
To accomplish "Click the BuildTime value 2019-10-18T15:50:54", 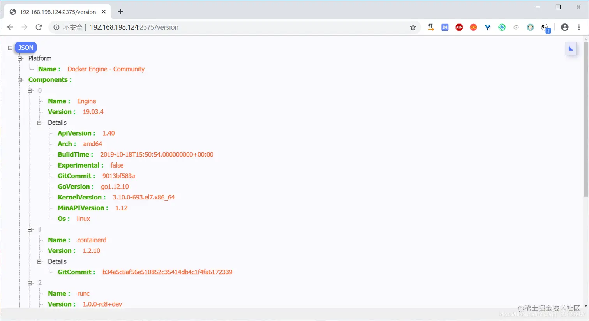I will click(x=157, y=155).
